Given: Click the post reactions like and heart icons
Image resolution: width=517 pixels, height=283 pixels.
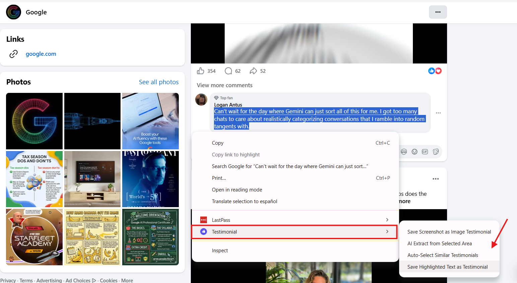Looking at the screenshot, I should pos(435,71).
